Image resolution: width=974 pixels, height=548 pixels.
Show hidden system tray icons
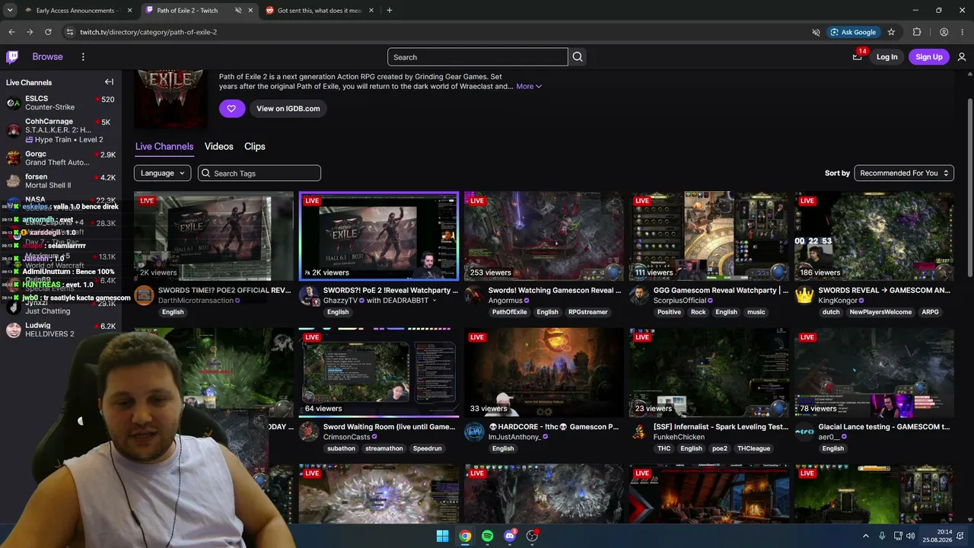pyautogui.click(x=865, y=536)
